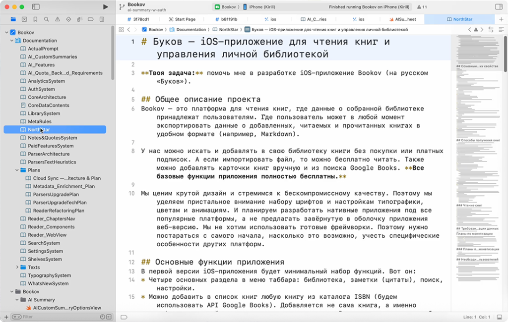Image resolution: width=508 pixels, height=322 pixels.
Task: Open the Find navigator magnifier icon
Action: 46,19
